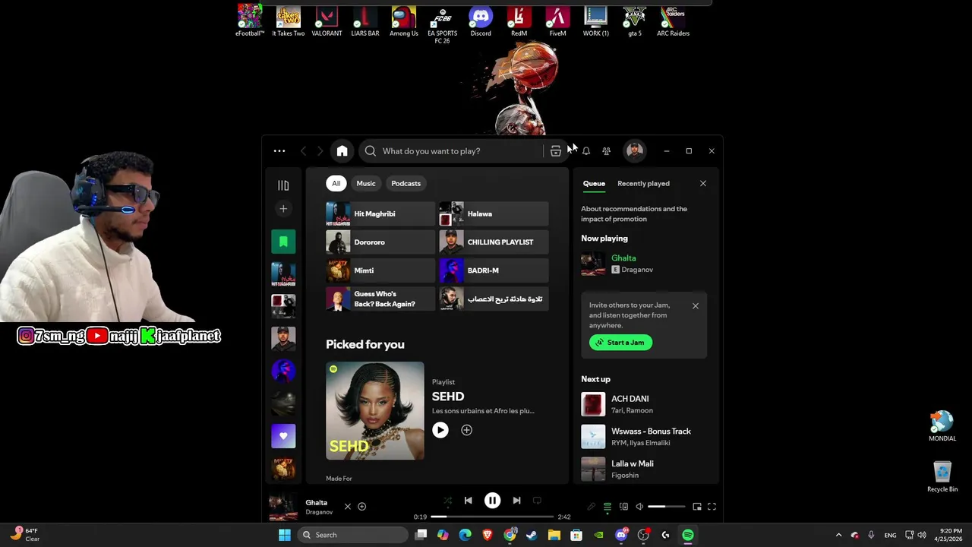This screenshot has height=547, width=972.
Task: Open the Halawa tile
Action: [x=494, y=214]
